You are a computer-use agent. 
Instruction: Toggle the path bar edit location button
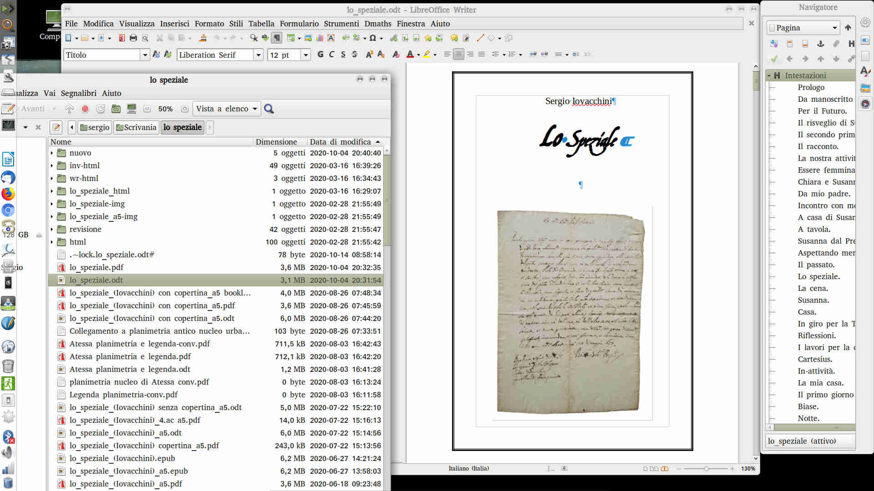(x=56, y=127)
